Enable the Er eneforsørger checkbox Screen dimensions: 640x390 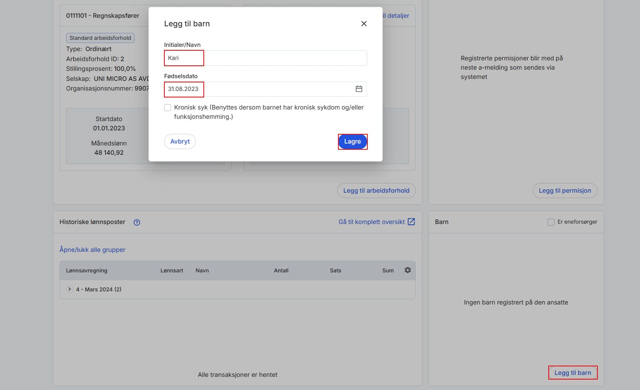[x=551, y=222]
